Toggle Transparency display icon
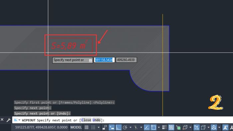 coord(171,127)
